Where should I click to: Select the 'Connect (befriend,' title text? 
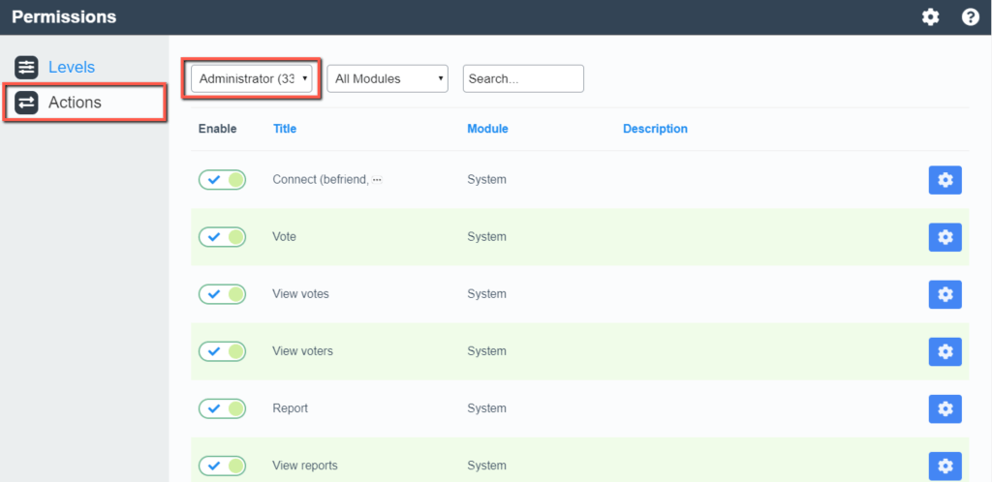point(321,180)
